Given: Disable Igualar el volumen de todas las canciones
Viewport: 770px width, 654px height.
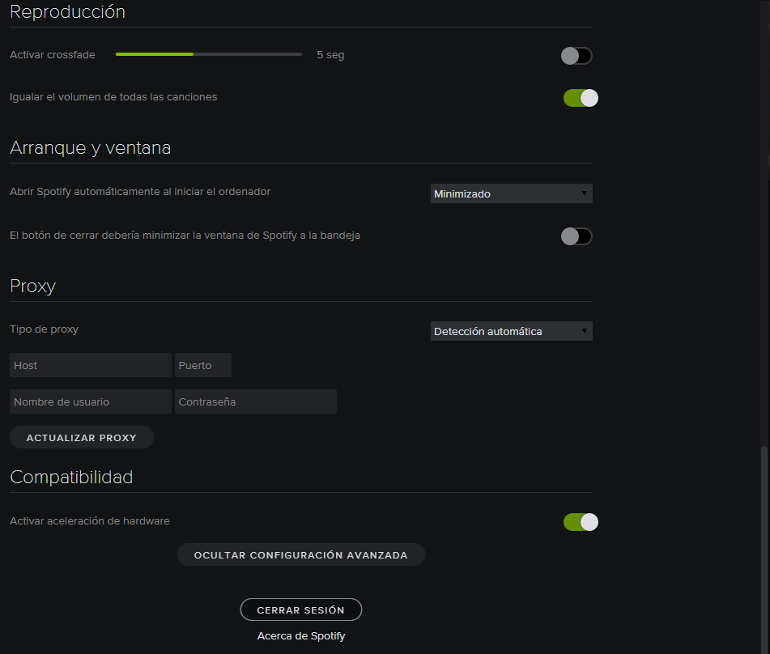Looking at the screenshot, I should click(581, 98).
